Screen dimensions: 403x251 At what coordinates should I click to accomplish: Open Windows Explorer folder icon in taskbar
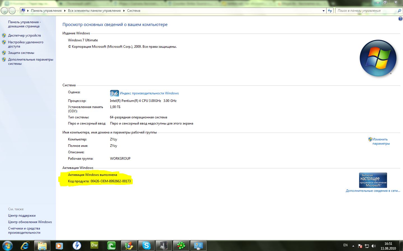[x=42, y=246]
